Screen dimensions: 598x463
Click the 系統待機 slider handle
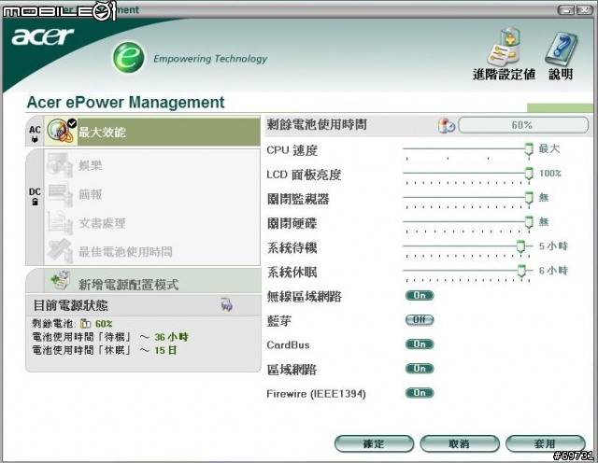521,246
